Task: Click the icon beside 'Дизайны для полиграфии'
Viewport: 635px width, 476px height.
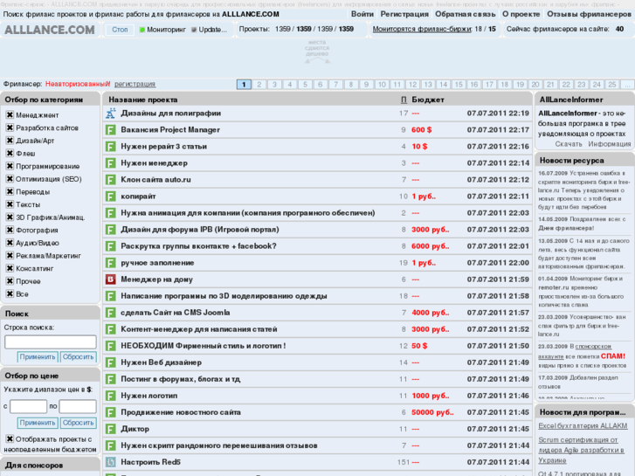Action: click(x=111, y=114)
